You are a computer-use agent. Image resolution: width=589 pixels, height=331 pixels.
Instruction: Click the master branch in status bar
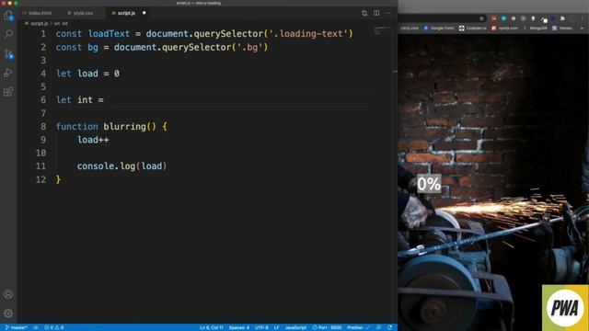pos(16,327)
